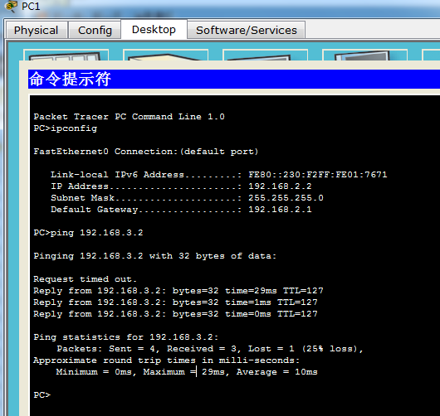This screenshot has width=440, height=416.
Task: Open the Software/Services tab
Action: (x=247, y=30)
